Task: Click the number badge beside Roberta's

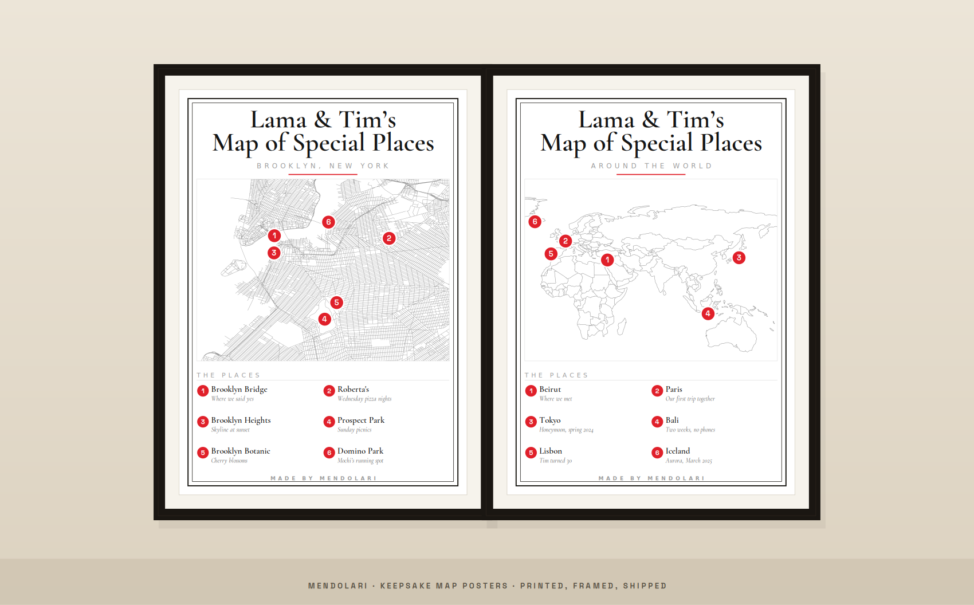Action: click(329, 391)
